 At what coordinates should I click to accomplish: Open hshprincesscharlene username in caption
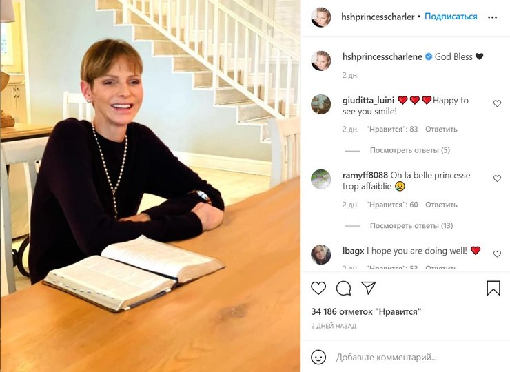point(382,56)
